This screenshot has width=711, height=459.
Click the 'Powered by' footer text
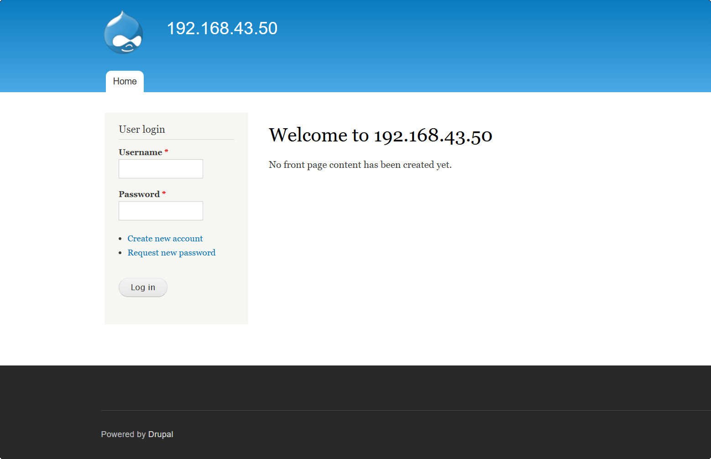[x=123, y=434]
